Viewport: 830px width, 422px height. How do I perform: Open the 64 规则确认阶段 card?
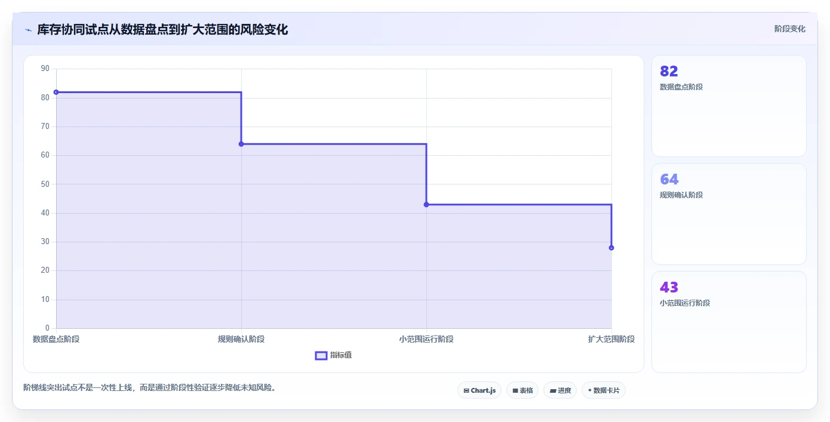point(729,214)
